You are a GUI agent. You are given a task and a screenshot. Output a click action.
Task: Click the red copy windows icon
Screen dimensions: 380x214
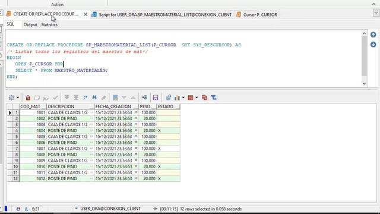204,97
